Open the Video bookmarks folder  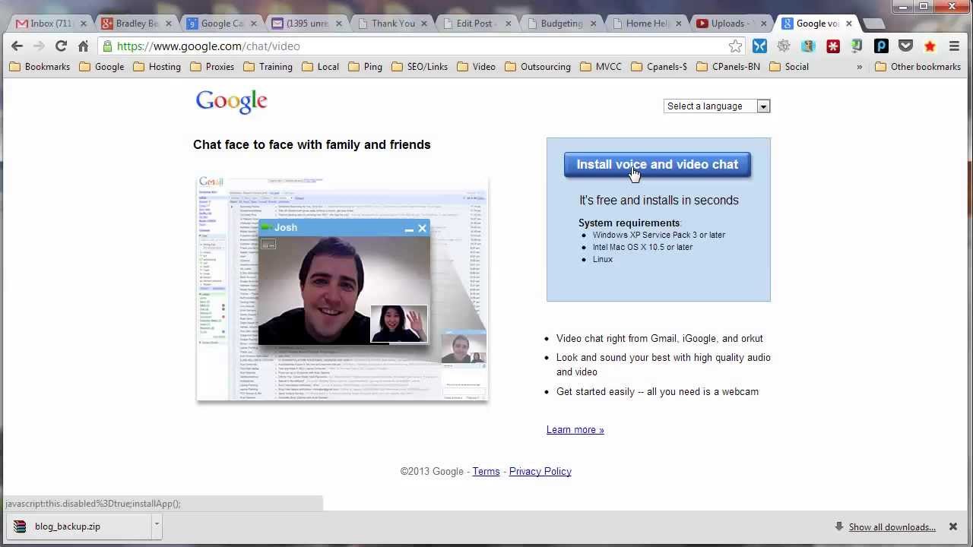pos(476,67)
